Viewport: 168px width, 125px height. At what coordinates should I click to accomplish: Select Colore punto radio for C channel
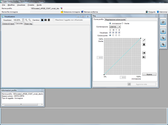[x=110, y=36]
